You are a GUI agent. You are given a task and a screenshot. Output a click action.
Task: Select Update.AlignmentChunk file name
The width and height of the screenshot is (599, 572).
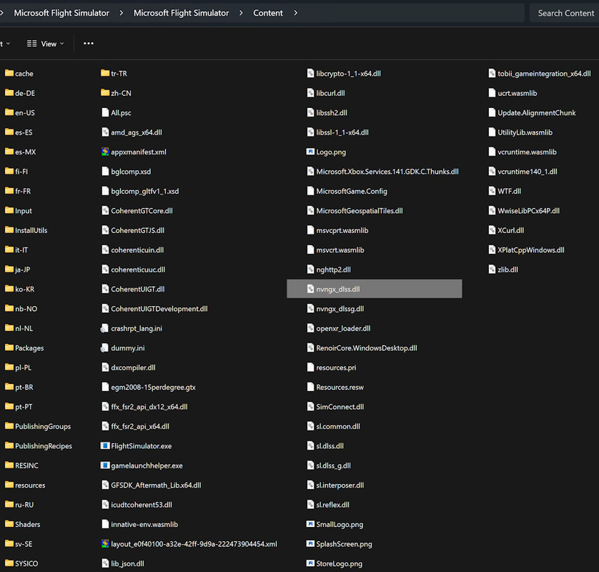(537, 113)
